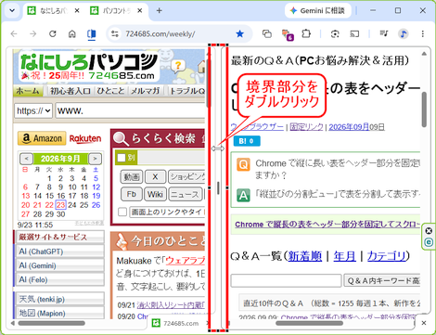Image resolution: width=436 pixels, height=335 pixels.
Task: Click the Fb search button
Action: coord(132,194)
